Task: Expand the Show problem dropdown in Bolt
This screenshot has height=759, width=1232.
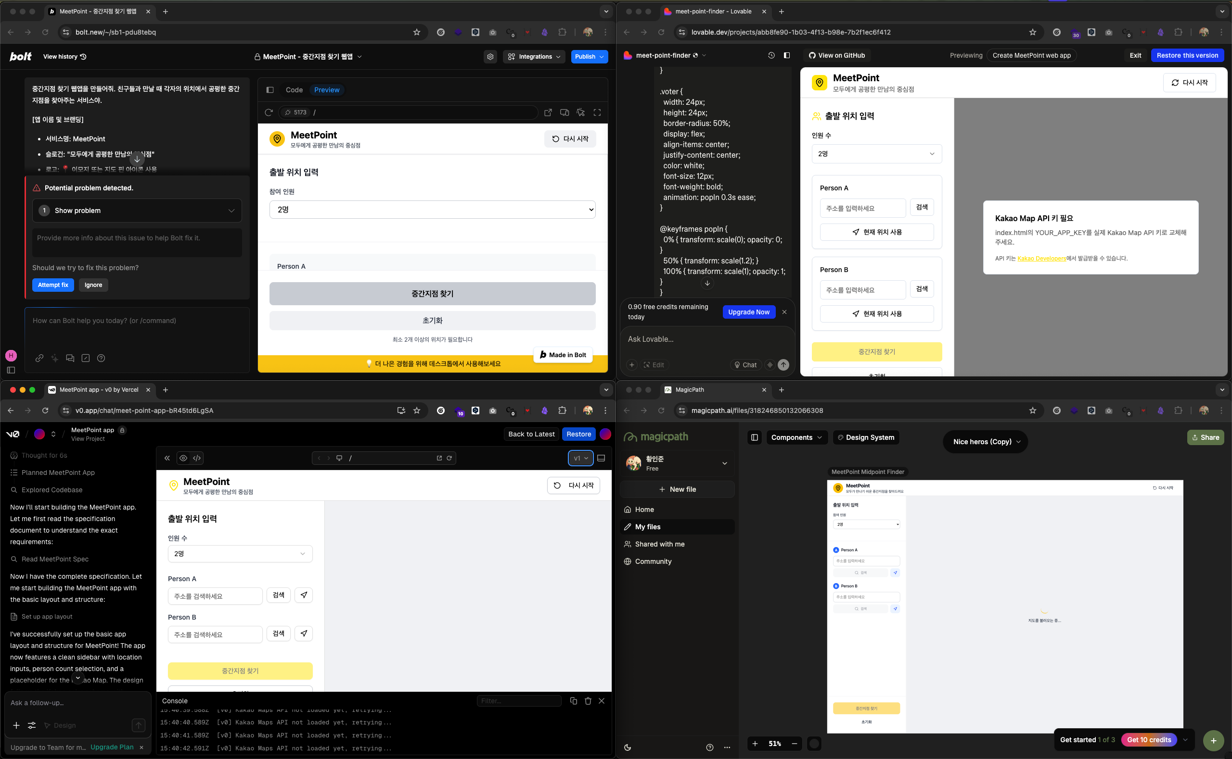Action: [137, 211]
